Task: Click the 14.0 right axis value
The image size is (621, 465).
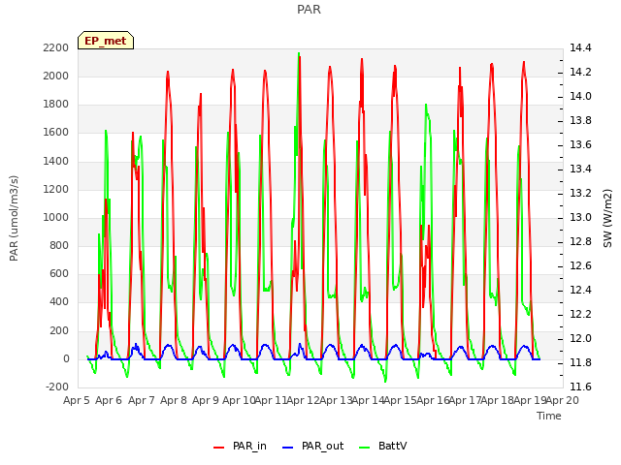Action: pyautogui.click(x=580, y=96)
